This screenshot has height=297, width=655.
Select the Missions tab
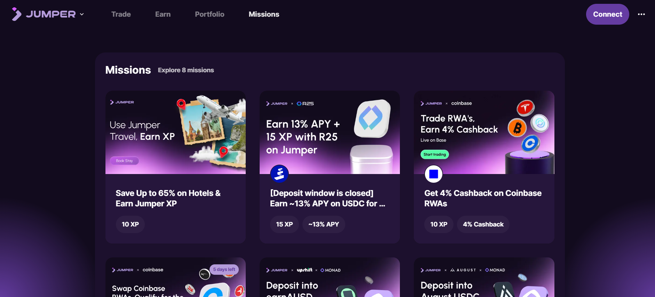[264, 14]
